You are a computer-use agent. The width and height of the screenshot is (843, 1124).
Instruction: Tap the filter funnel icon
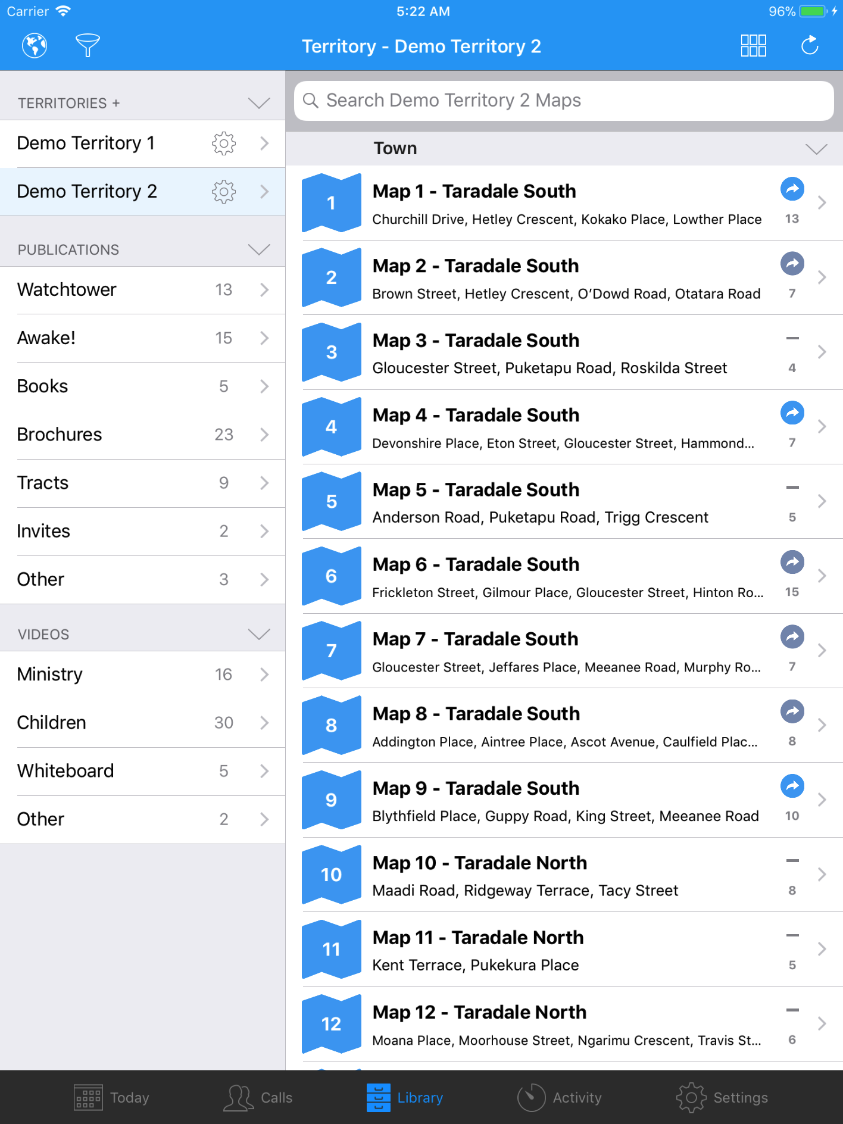coord(88,46)
